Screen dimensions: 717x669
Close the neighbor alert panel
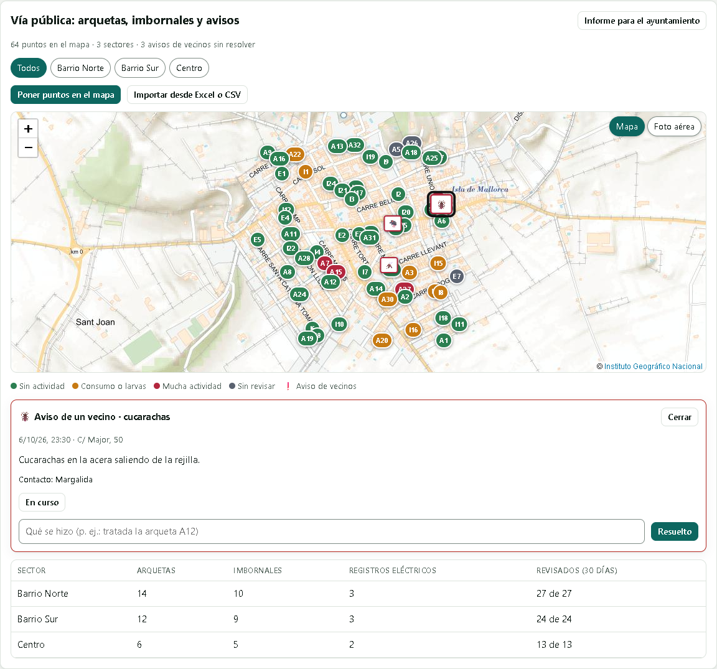(680, 417)
